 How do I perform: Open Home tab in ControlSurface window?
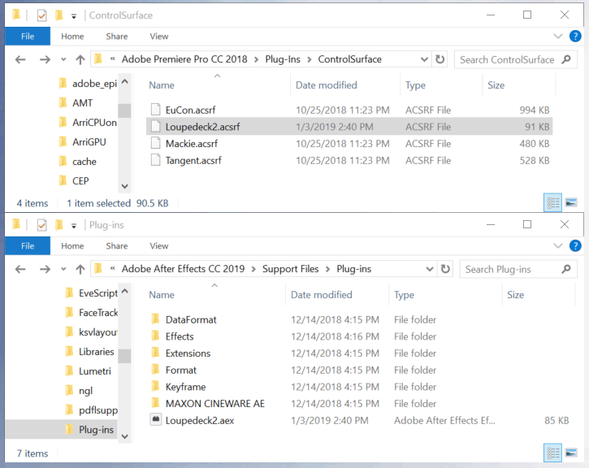(x=72, y=37)
